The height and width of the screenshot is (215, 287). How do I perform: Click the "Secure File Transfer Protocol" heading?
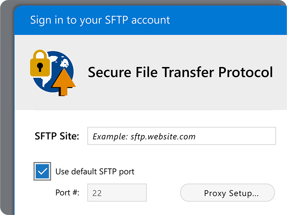[180, 72]
